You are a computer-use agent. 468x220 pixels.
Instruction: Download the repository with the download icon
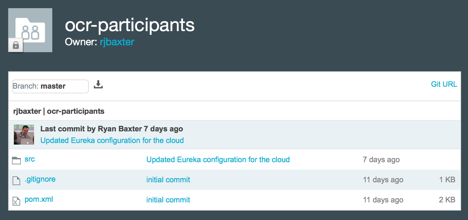pos(98,85)
